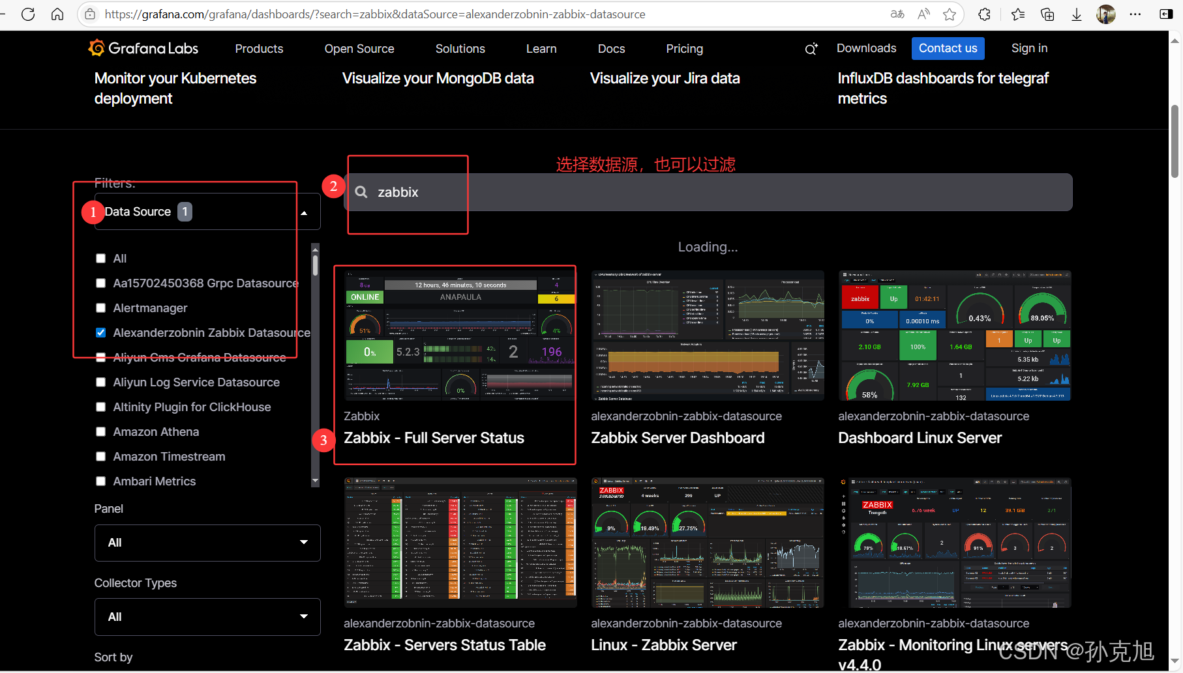Open the Panel filter dropdown
1183x673 pixels.
207,543
